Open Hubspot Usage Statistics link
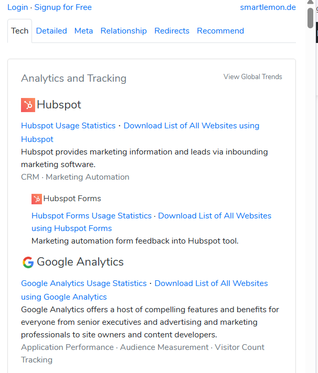The image size is (318, 373). click(68, 126)
